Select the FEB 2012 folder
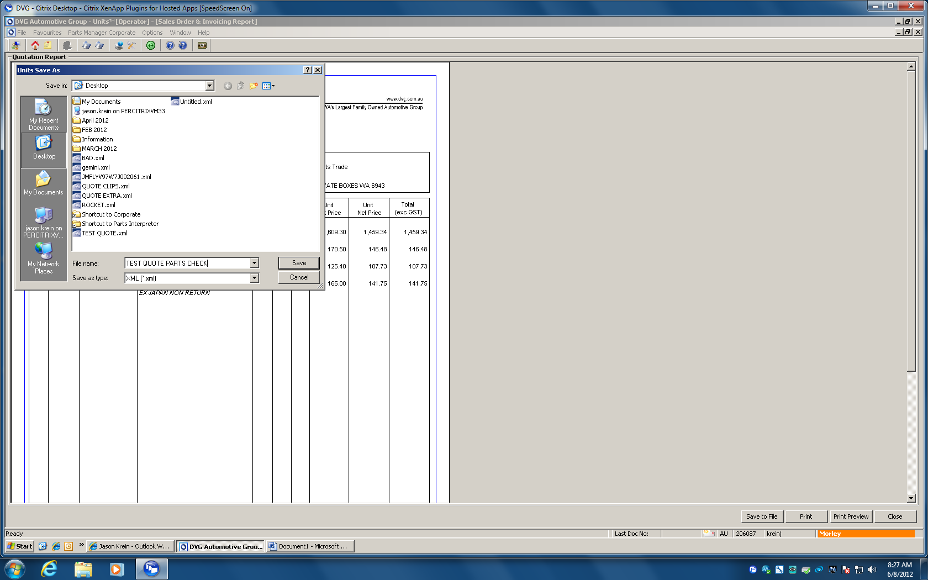Viewport: 928px width, 580px height. [x=90, y=130]
